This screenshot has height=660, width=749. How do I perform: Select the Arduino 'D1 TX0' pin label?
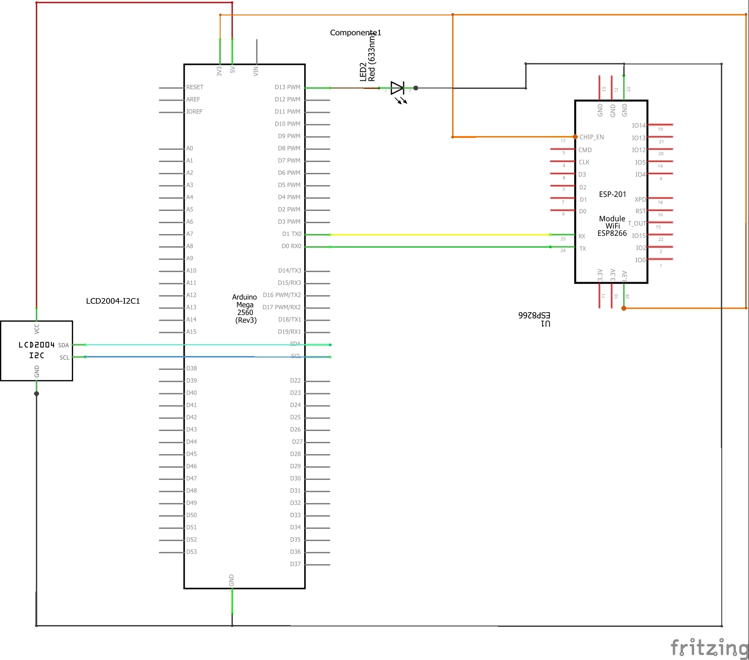coord(291,234)
